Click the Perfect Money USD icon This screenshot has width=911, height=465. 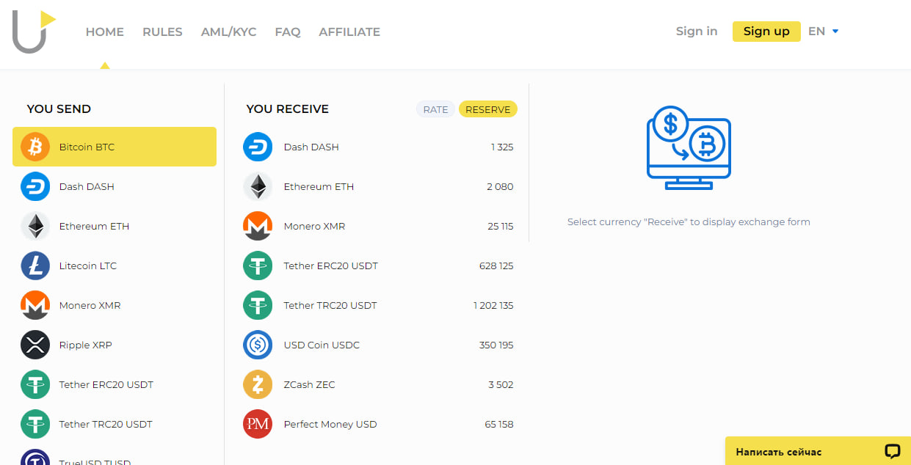point(258,424)
